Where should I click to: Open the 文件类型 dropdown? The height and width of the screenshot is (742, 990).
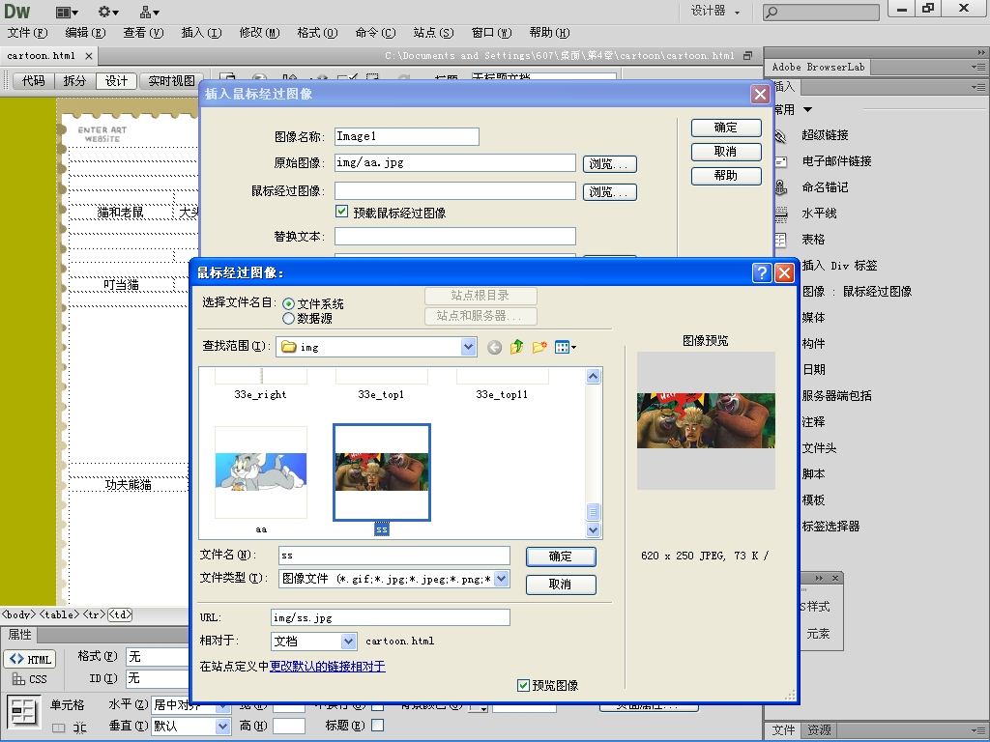click(502, 579)
